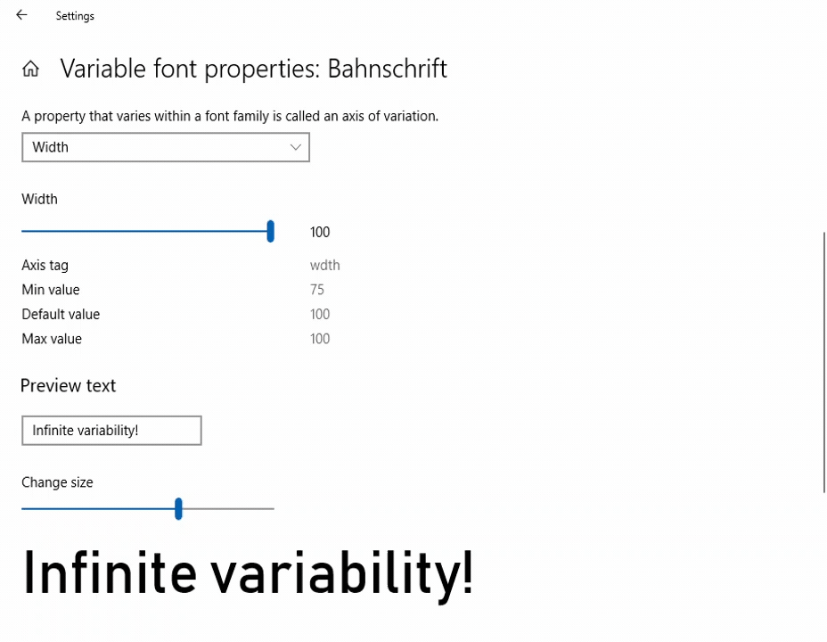Click the Min value number 75
The height and width of the screenshot is (642, 827).
(x=317, y=290)
